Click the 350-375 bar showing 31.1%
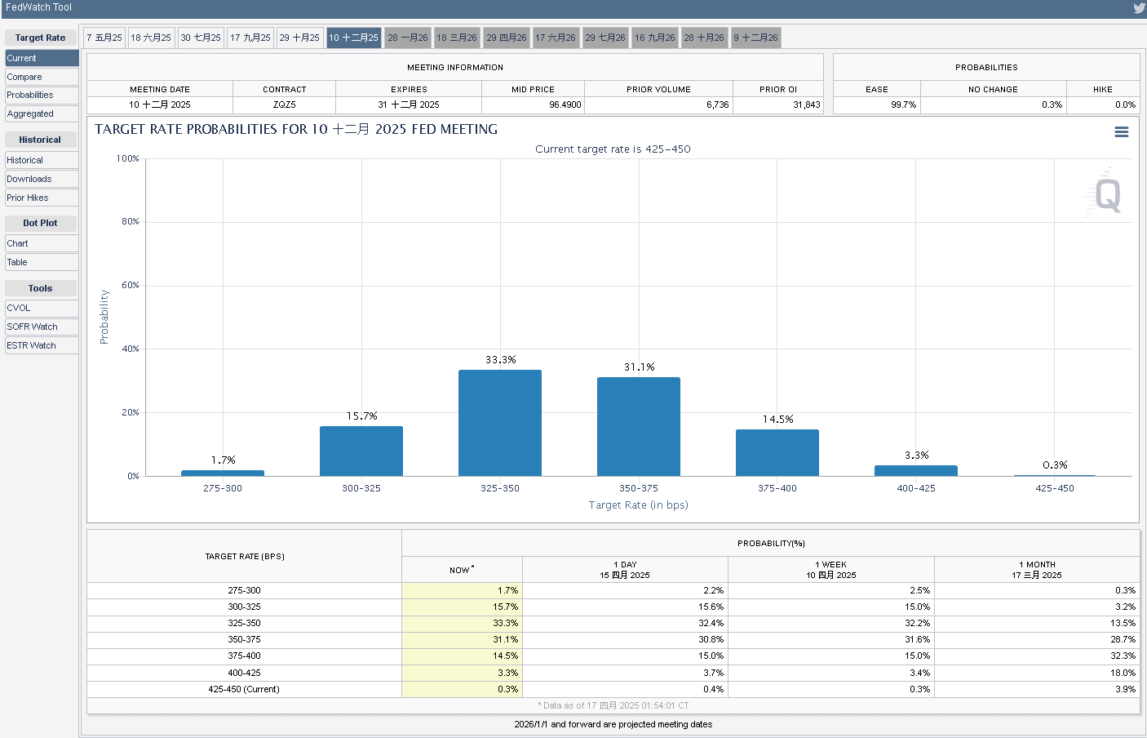The image size is (1147, 738). click(x=639, y=426)
